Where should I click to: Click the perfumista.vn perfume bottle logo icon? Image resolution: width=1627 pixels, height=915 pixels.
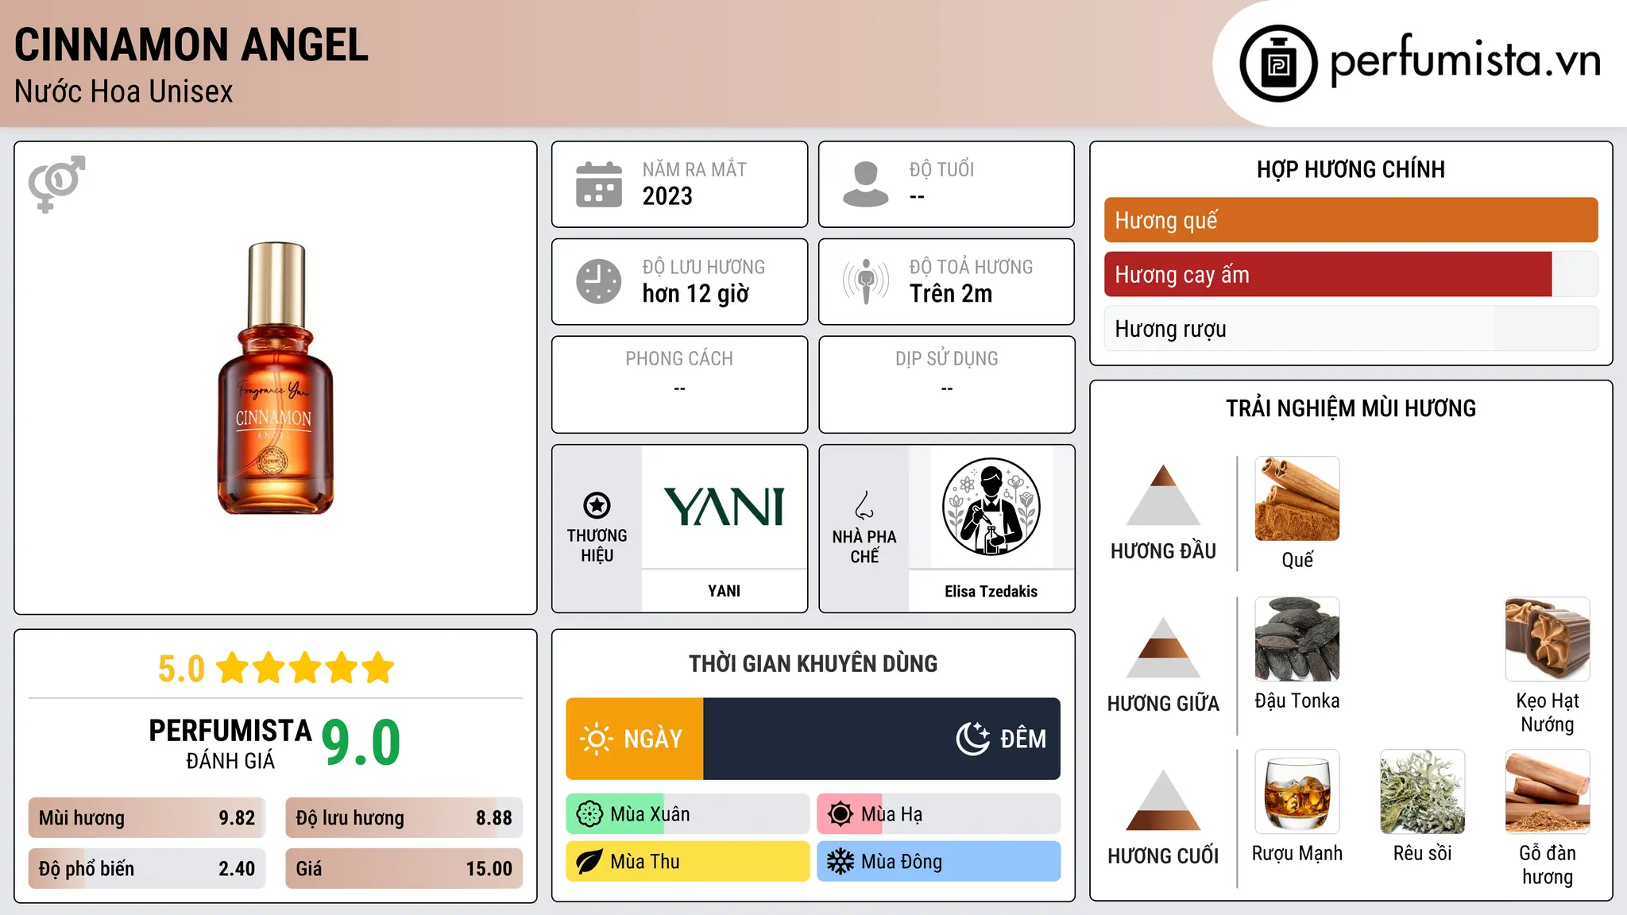[x=1278, y=64]
